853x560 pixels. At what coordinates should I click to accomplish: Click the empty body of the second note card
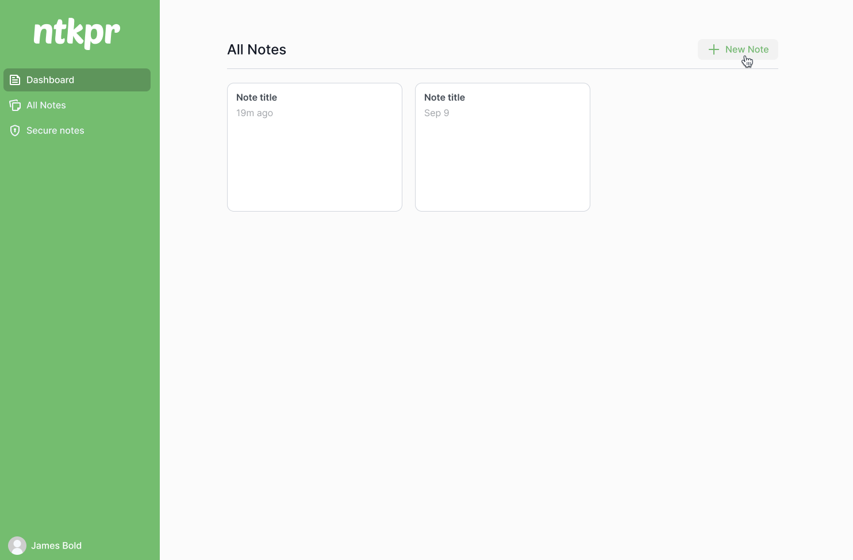pos(502,167)
